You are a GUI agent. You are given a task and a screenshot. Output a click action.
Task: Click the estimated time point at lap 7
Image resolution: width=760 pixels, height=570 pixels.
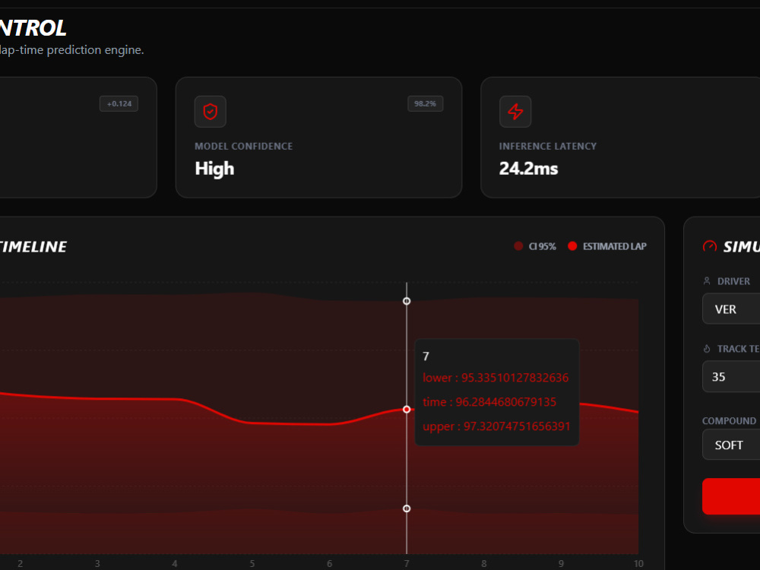pos(407,410)
